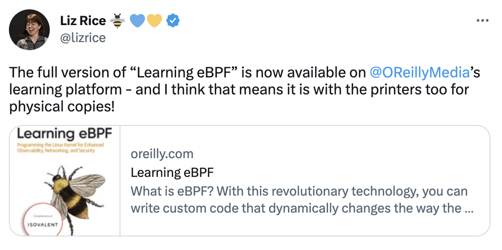Image resolution: width=502 pixels, height=250 pixels.
Task: Click the words "physical copies!" in tweet
Action: tap(62, 107)
